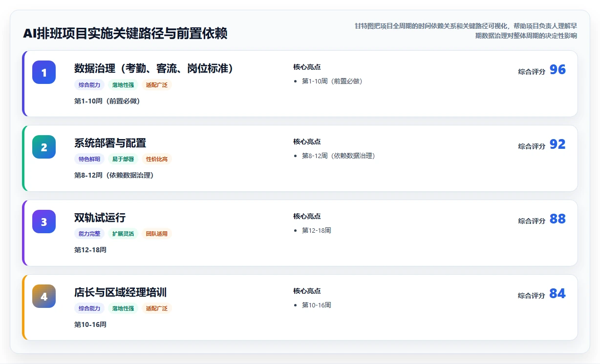Click the score value 84

(557, 294)
